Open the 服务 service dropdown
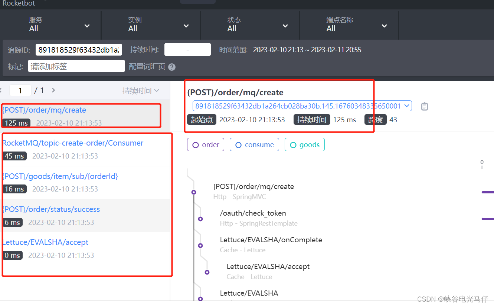This screenshot has height=306, width=494. pyautogui.click(x=51, y=24)
